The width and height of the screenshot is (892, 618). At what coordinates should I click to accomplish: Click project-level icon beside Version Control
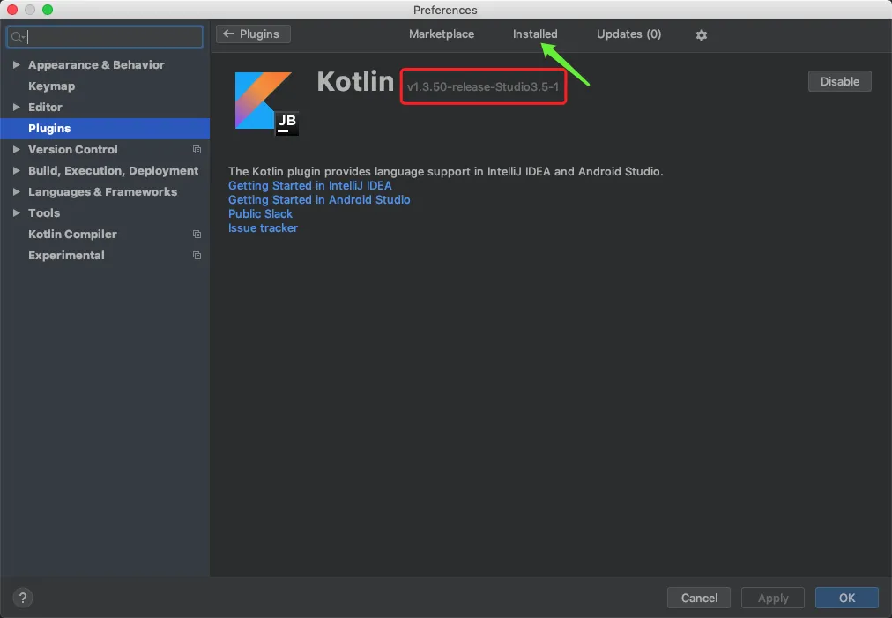pos(197,149)
